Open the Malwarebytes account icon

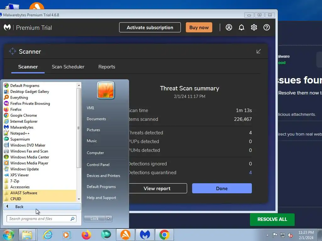229,28
